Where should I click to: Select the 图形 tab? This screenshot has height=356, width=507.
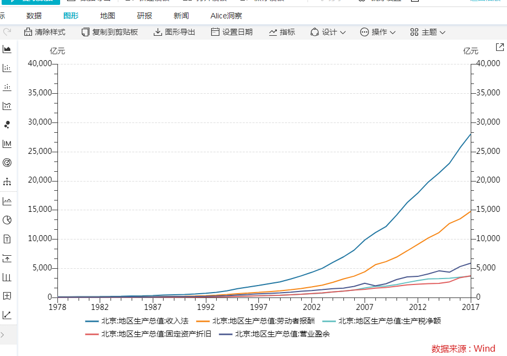[71, 16]
